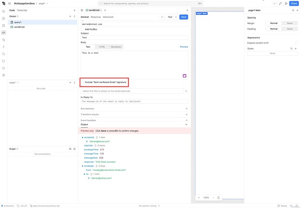Screen dimensions: 301x208
Task: Switch to the Response tab
Action: tap(96, 17)
